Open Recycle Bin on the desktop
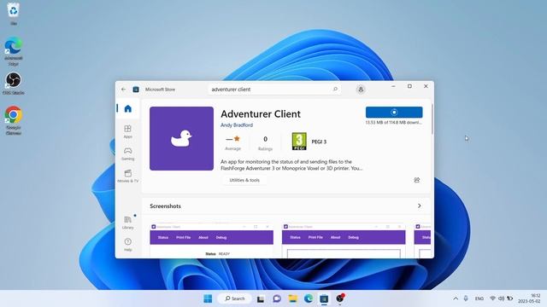 click(x=14, y=14)
